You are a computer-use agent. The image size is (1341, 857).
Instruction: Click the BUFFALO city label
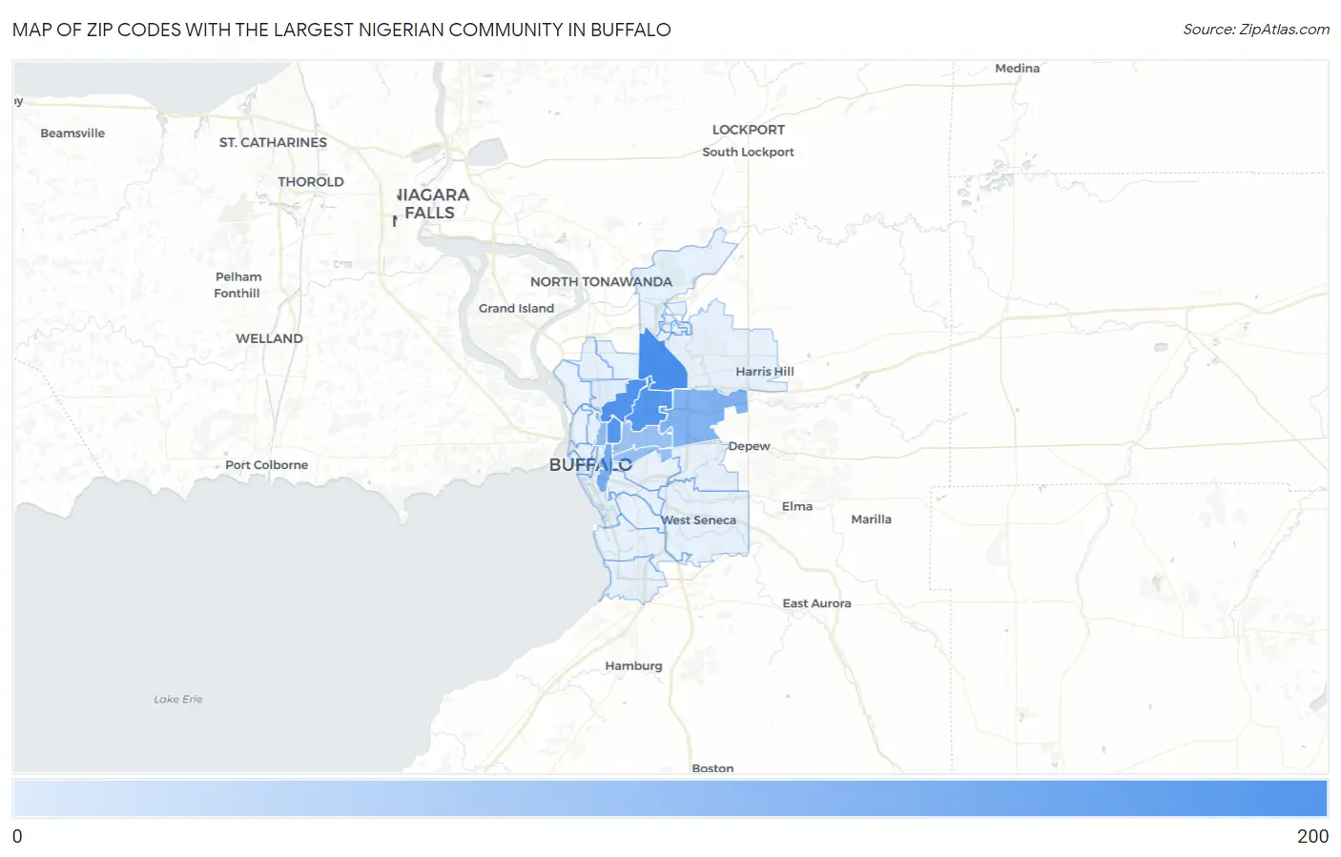pos(590,465)
